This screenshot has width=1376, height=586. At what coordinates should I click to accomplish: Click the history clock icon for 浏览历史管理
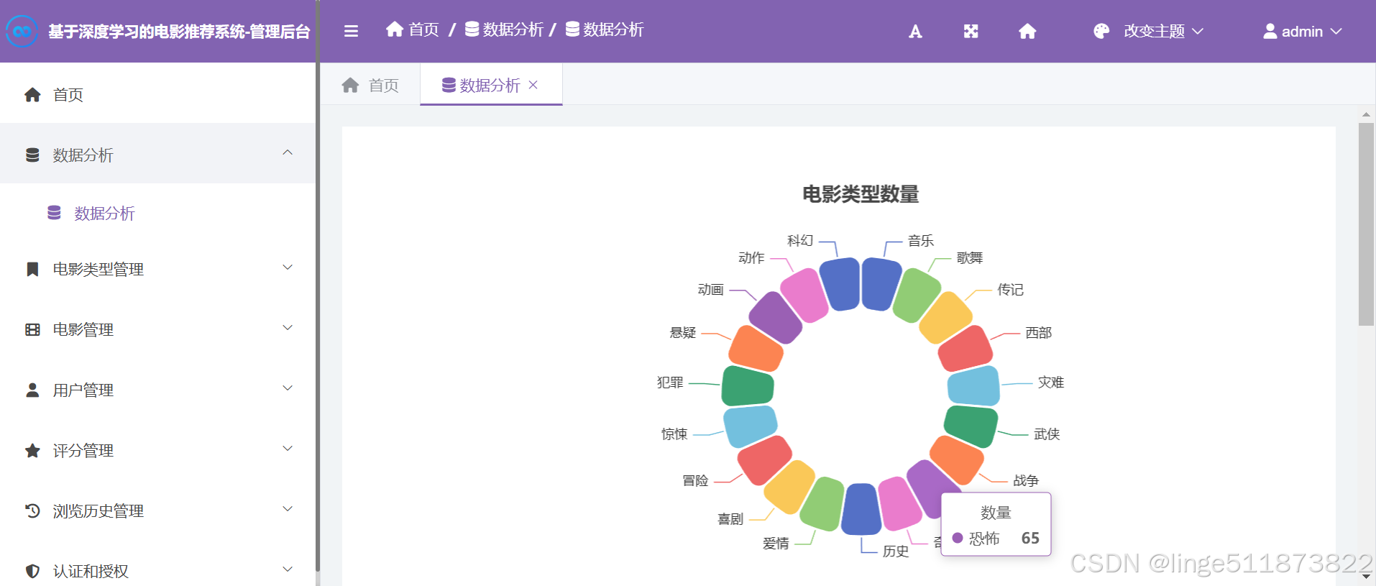click(x=32, y=511)
